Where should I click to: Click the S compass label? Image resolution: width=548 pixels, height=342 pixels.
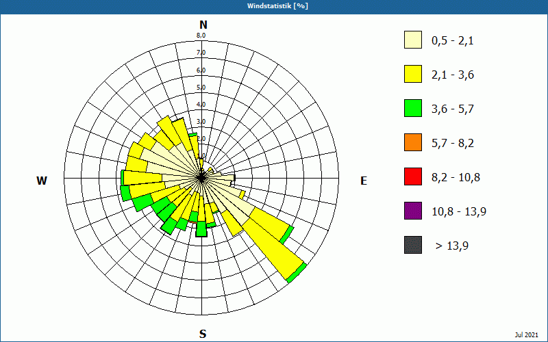[203, 334]
